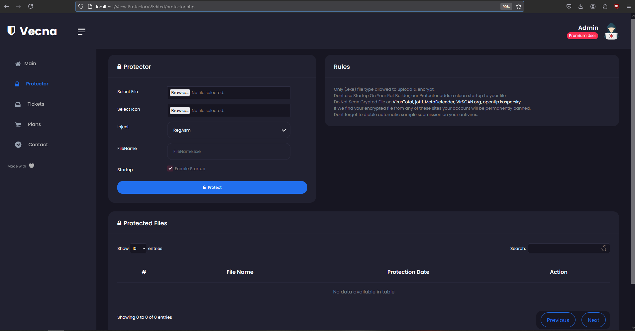
Task: Select the Protector sidebar item
Action: (x=32, y=84)
